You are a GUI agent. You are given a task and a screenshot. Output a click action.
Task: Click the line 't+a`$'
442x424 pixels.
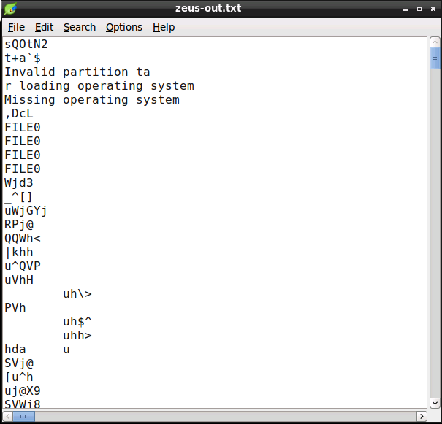point(23,58)
